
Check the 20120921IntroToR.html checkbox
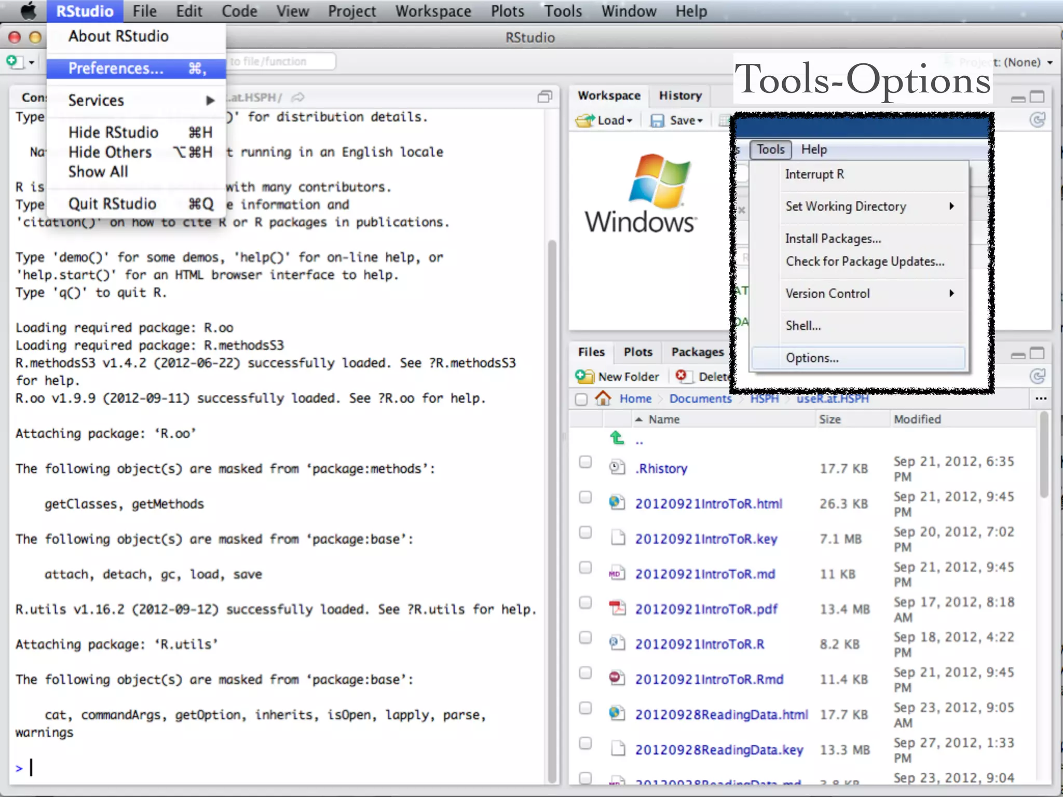tap(585, 497)
